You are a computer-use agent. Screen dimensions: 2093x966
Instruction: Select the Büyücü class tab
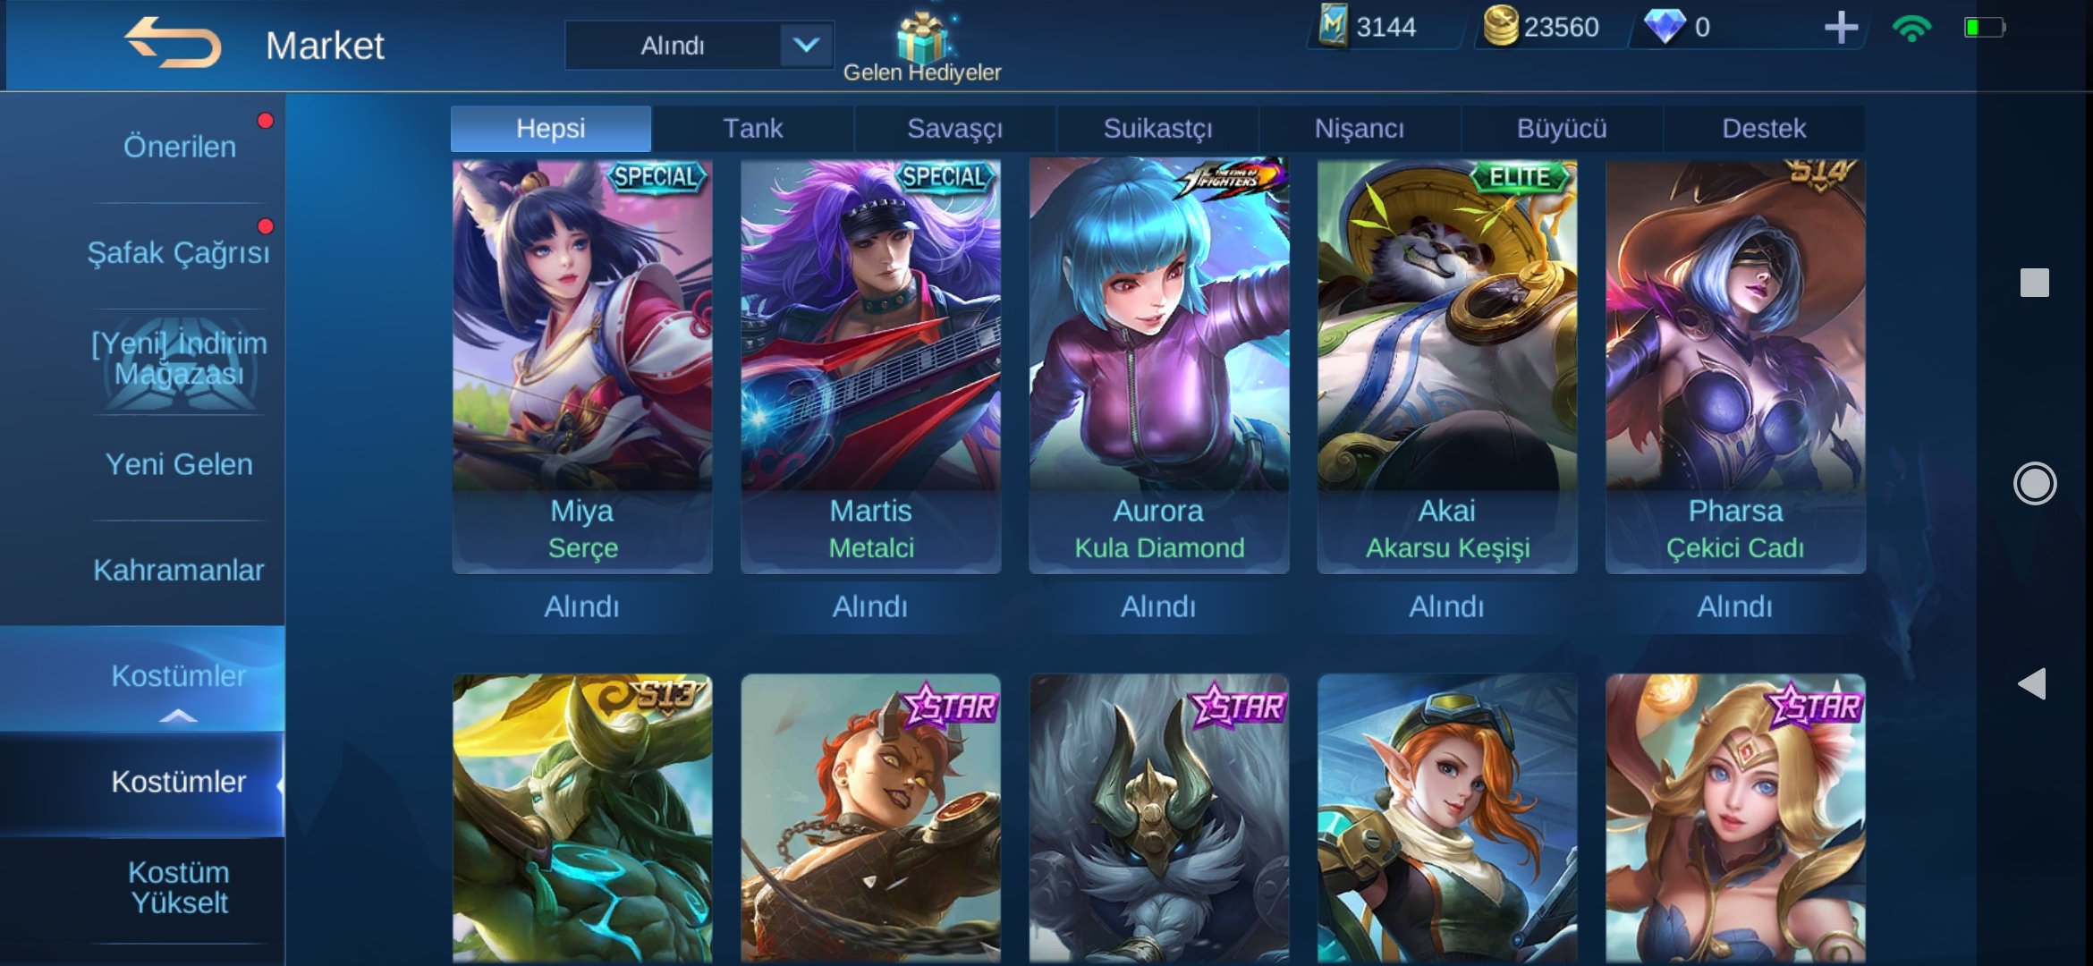(x=1562, y=129)
